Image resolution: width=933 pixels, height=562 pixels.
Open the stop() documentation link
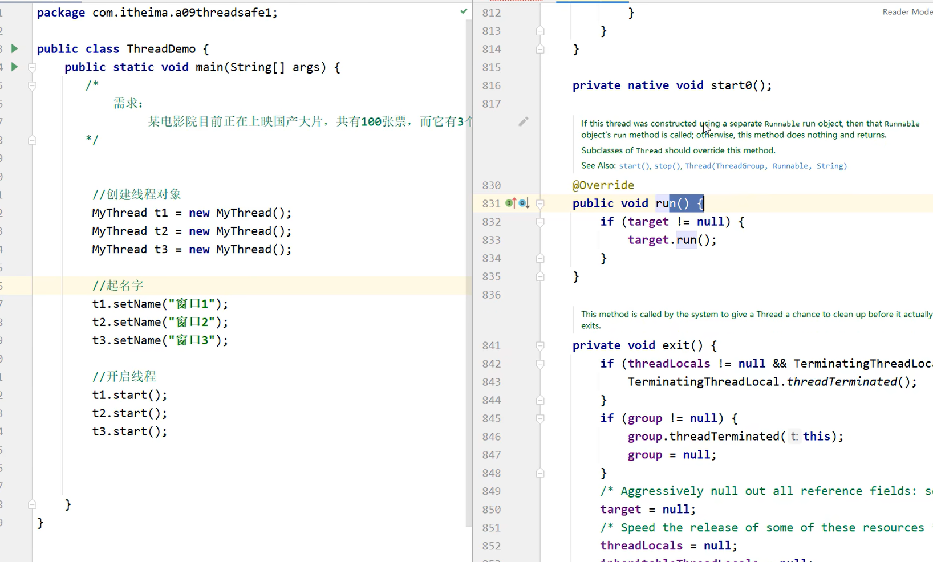click(666, 166)
